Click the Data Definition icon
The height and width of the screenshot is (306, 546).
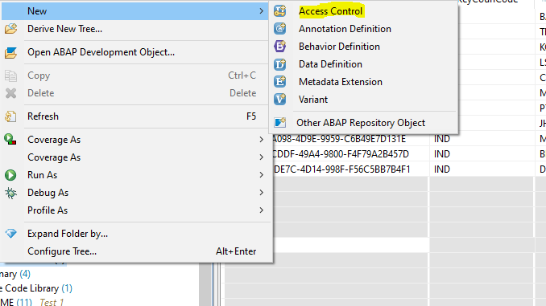pos(279,64)
